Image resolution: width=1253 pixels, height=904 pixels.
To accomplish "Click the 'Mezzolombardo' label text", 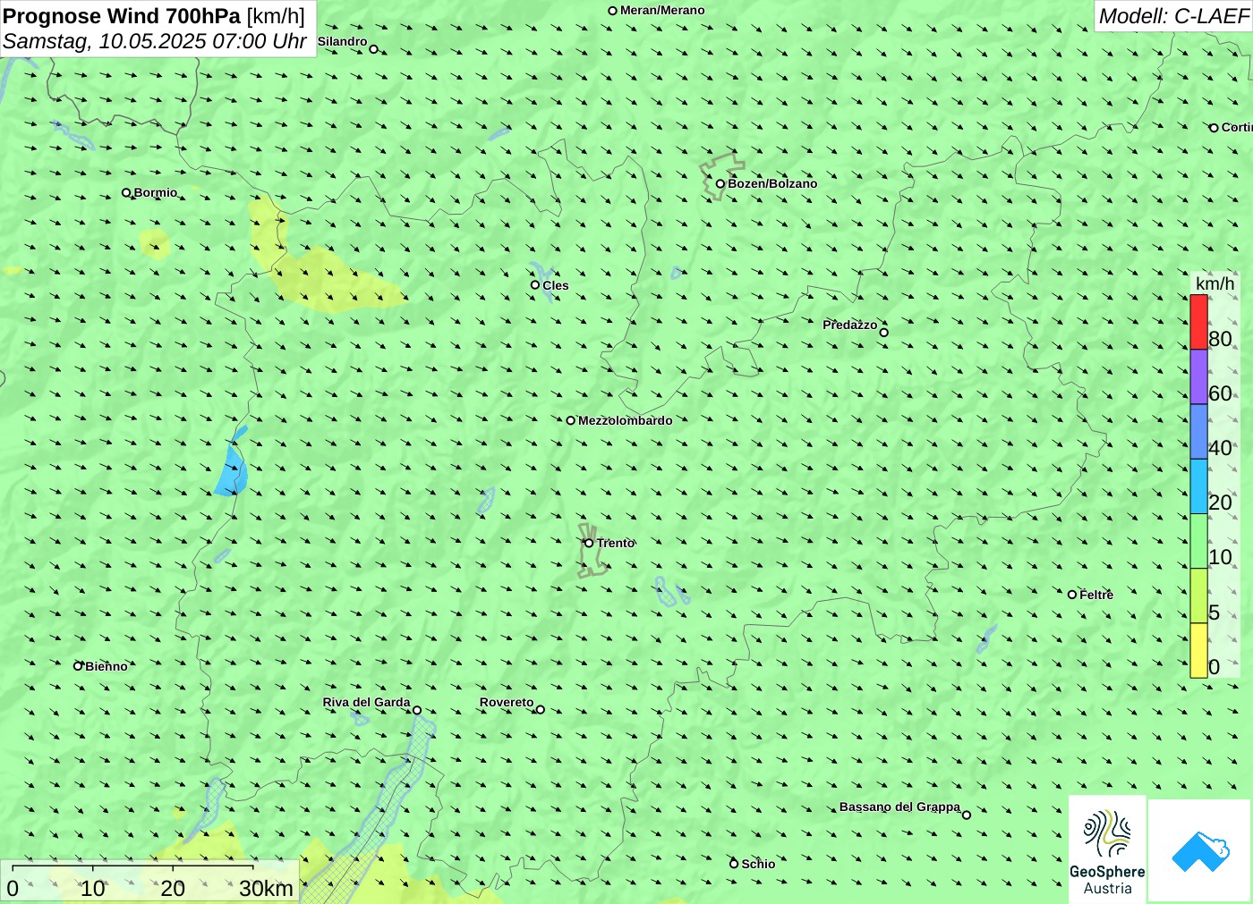I will [625, 420].
